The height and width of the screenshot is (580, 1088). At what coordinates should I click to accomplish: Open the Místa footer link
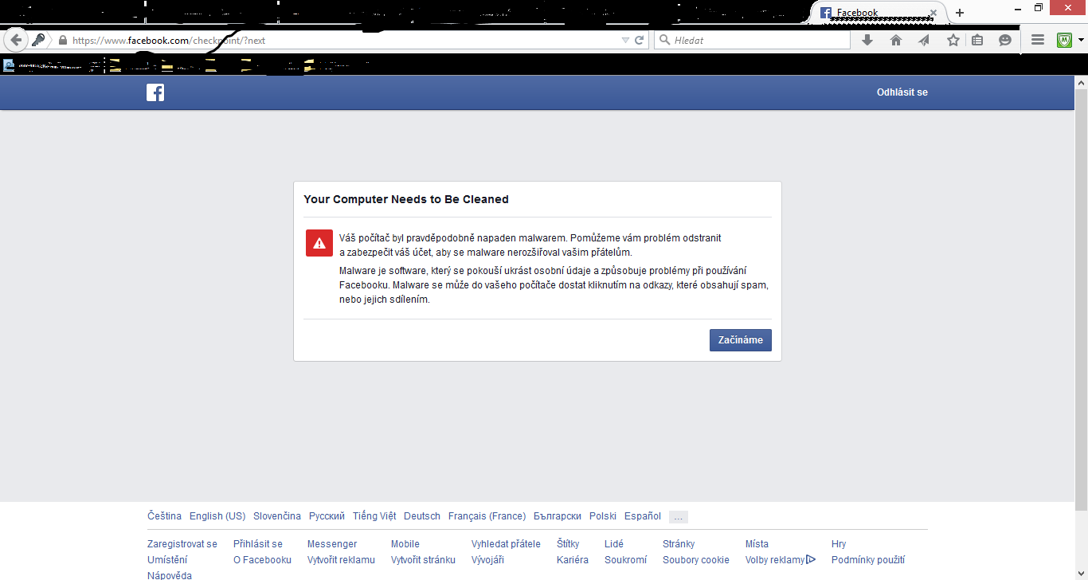pos(757,544)
